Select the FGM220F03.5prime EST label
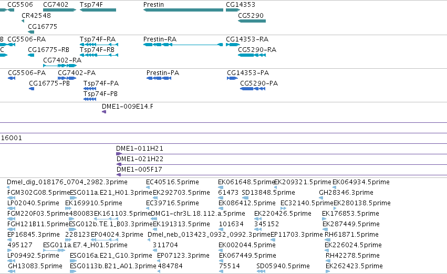Screen dimensions: 447x274 point(38,214)
